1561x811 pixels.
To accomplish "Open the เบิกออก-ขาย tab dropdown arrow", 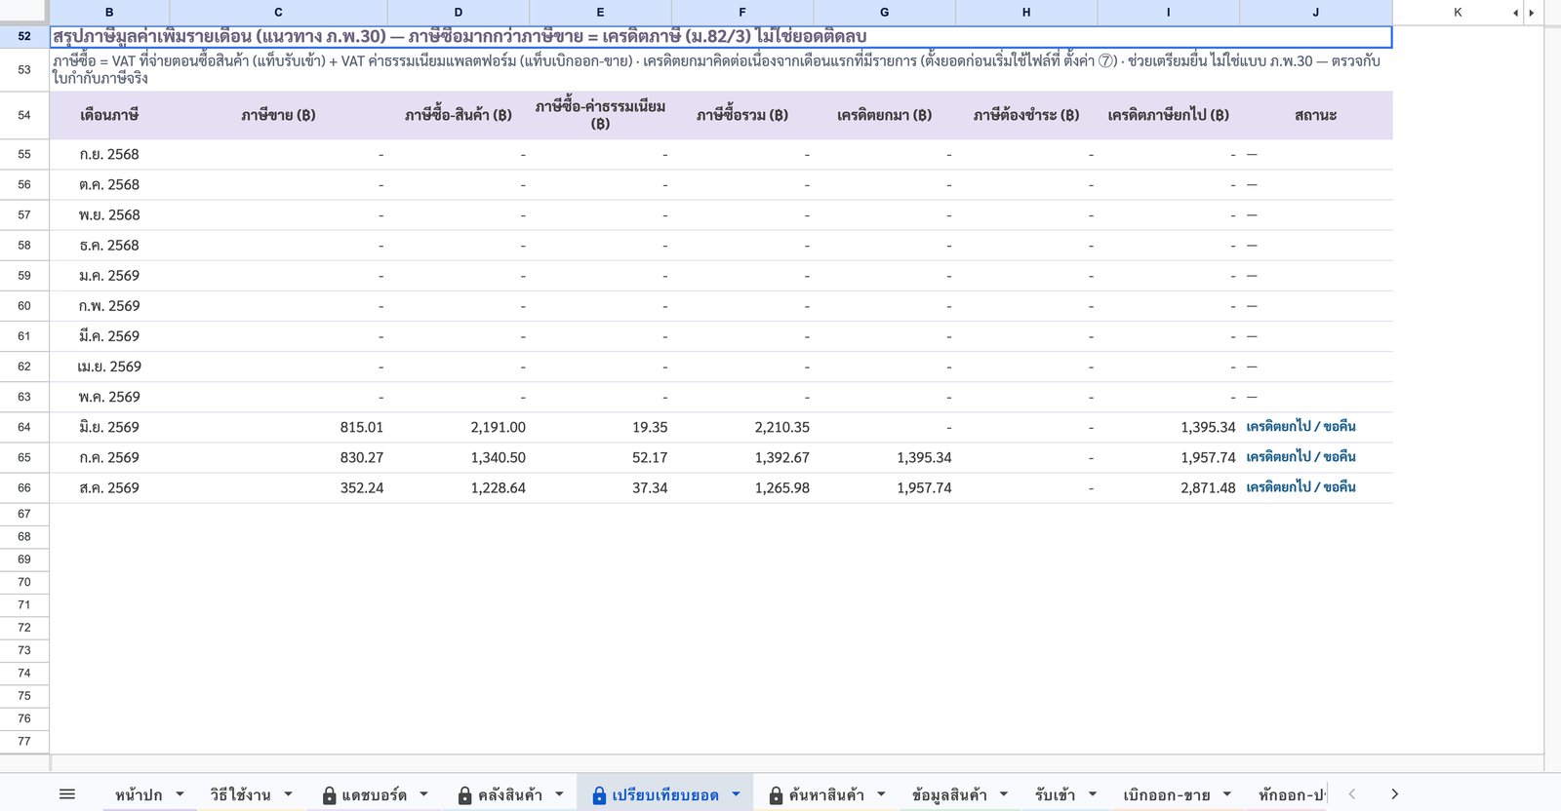I will 1226,794.
